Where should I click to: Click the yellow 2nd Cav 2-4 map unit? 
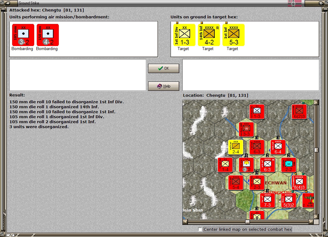[x=236, y=147]
